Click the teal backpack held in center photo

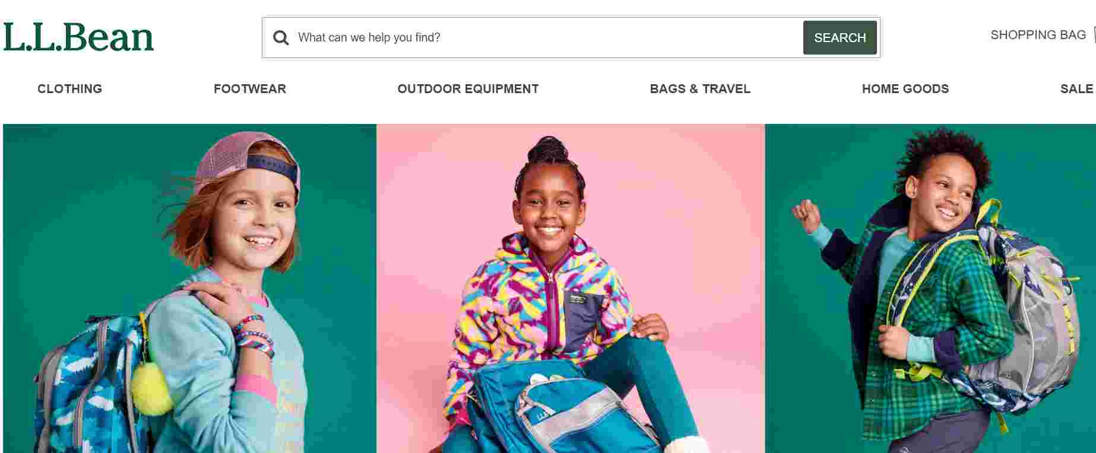coord(558,409)
